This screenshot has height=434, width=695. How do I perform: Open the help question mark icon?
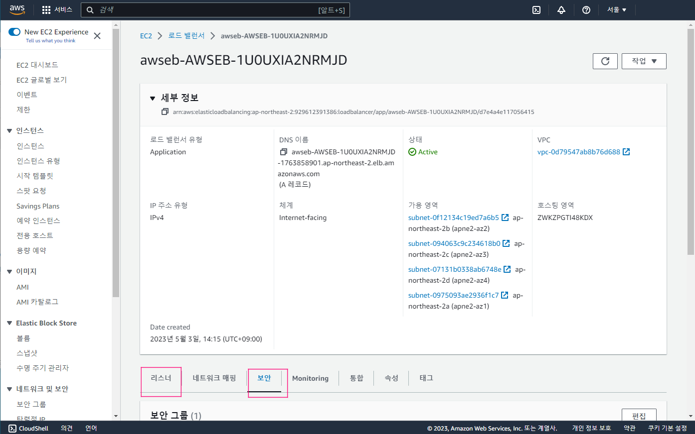(586, 10)
